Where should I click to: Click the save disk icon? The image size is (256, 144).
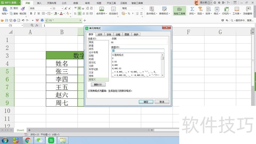coord(6,20)
